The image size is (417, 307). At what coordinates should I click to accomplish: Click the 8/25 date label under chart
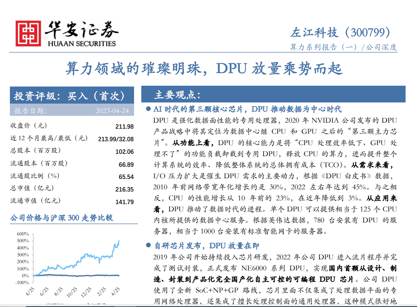pos(58,291)
